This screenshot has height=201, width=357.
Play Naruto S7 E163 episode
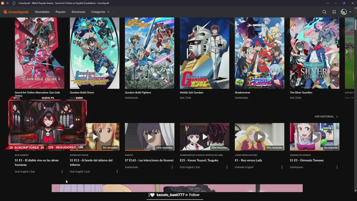point(149,137)
